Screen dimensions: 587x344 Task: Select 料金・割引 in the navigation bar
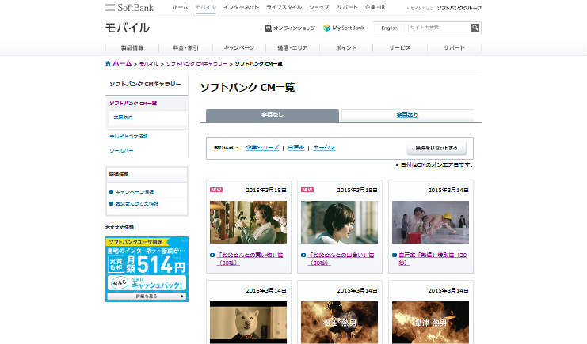pos(185,48)
